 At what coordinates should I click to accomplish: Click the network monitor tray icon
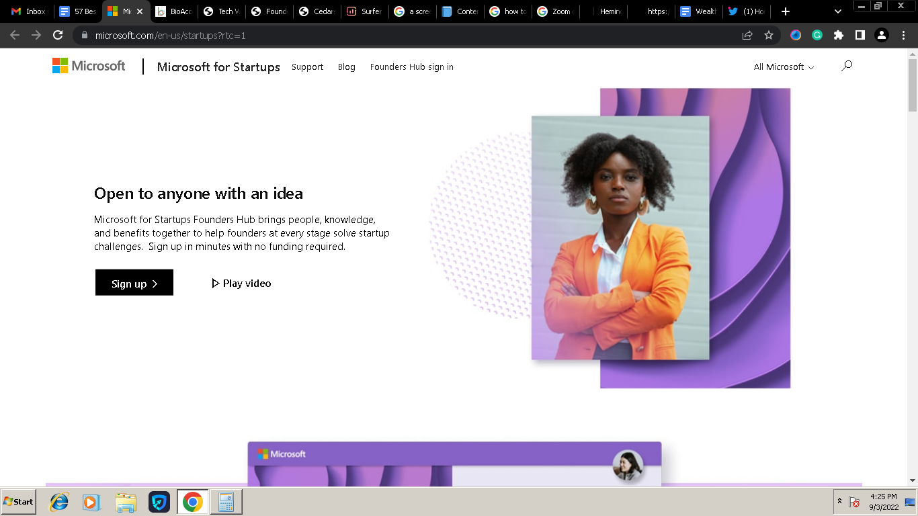(910, 502)
